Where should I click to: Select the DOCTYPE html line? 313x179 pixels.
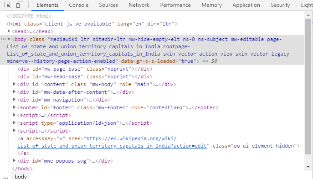click(29, 16)
